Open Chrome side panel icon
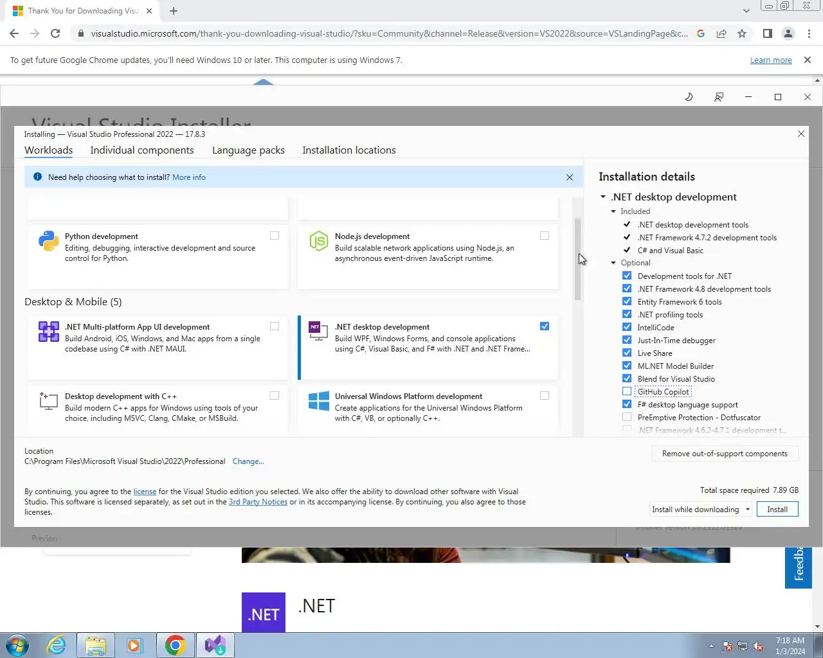 pos(767,33)
